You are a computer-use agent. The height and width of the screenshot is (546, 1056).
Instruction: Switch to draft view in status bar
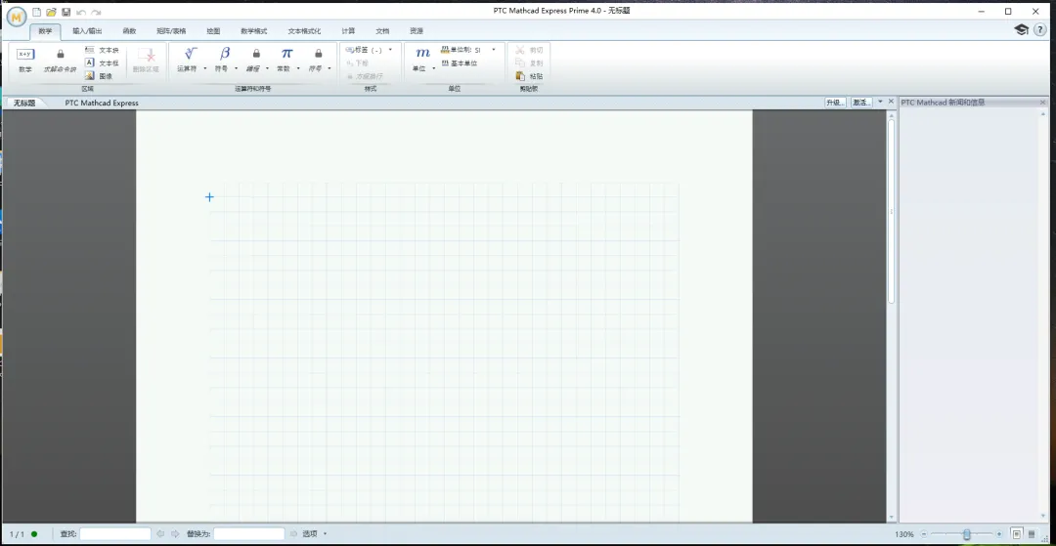coord(1032,534)
